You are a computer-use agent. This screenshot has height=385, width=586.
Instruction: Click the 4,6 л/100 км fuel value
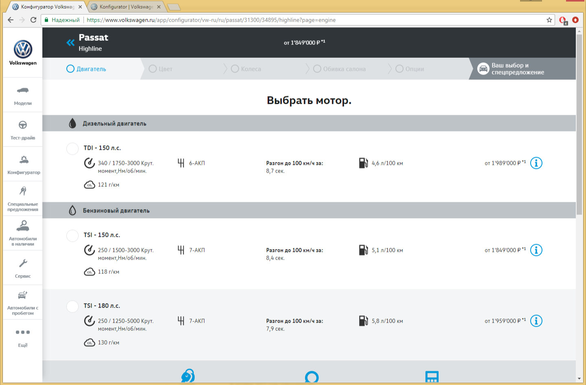point(387,163)
